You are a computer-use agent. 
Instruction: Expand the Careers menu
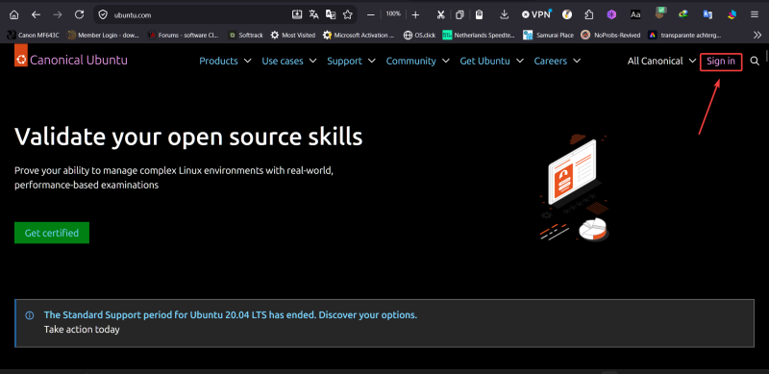click(558, 61)
